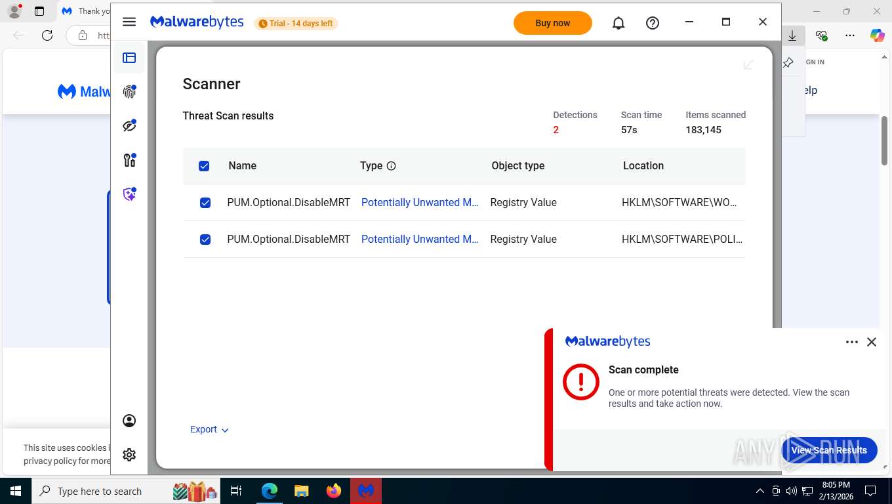Open the Windows Start menu
Screen dimensions: 892x504
tap(15, 491)
